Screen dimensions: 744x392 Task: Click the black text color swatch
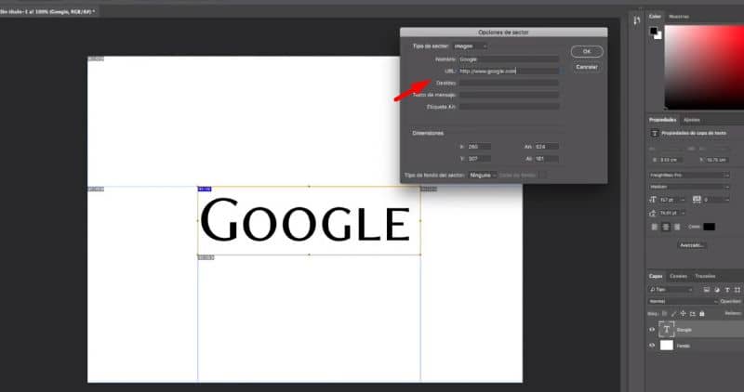(709, 227)
